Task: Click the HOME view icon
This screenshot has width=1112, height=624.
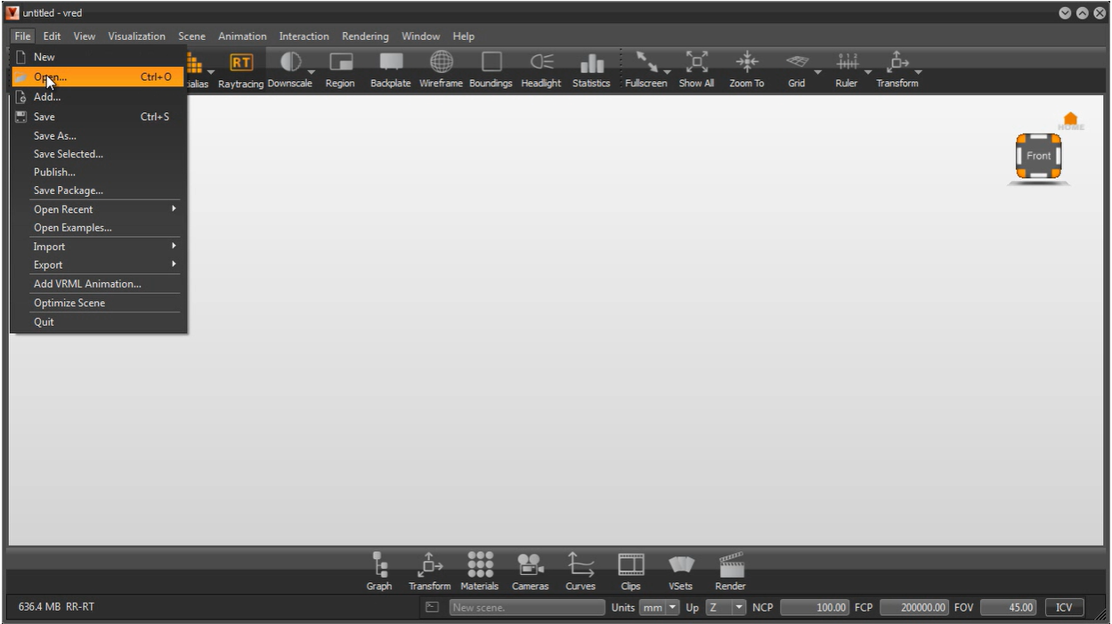Action: (1071, 121)
